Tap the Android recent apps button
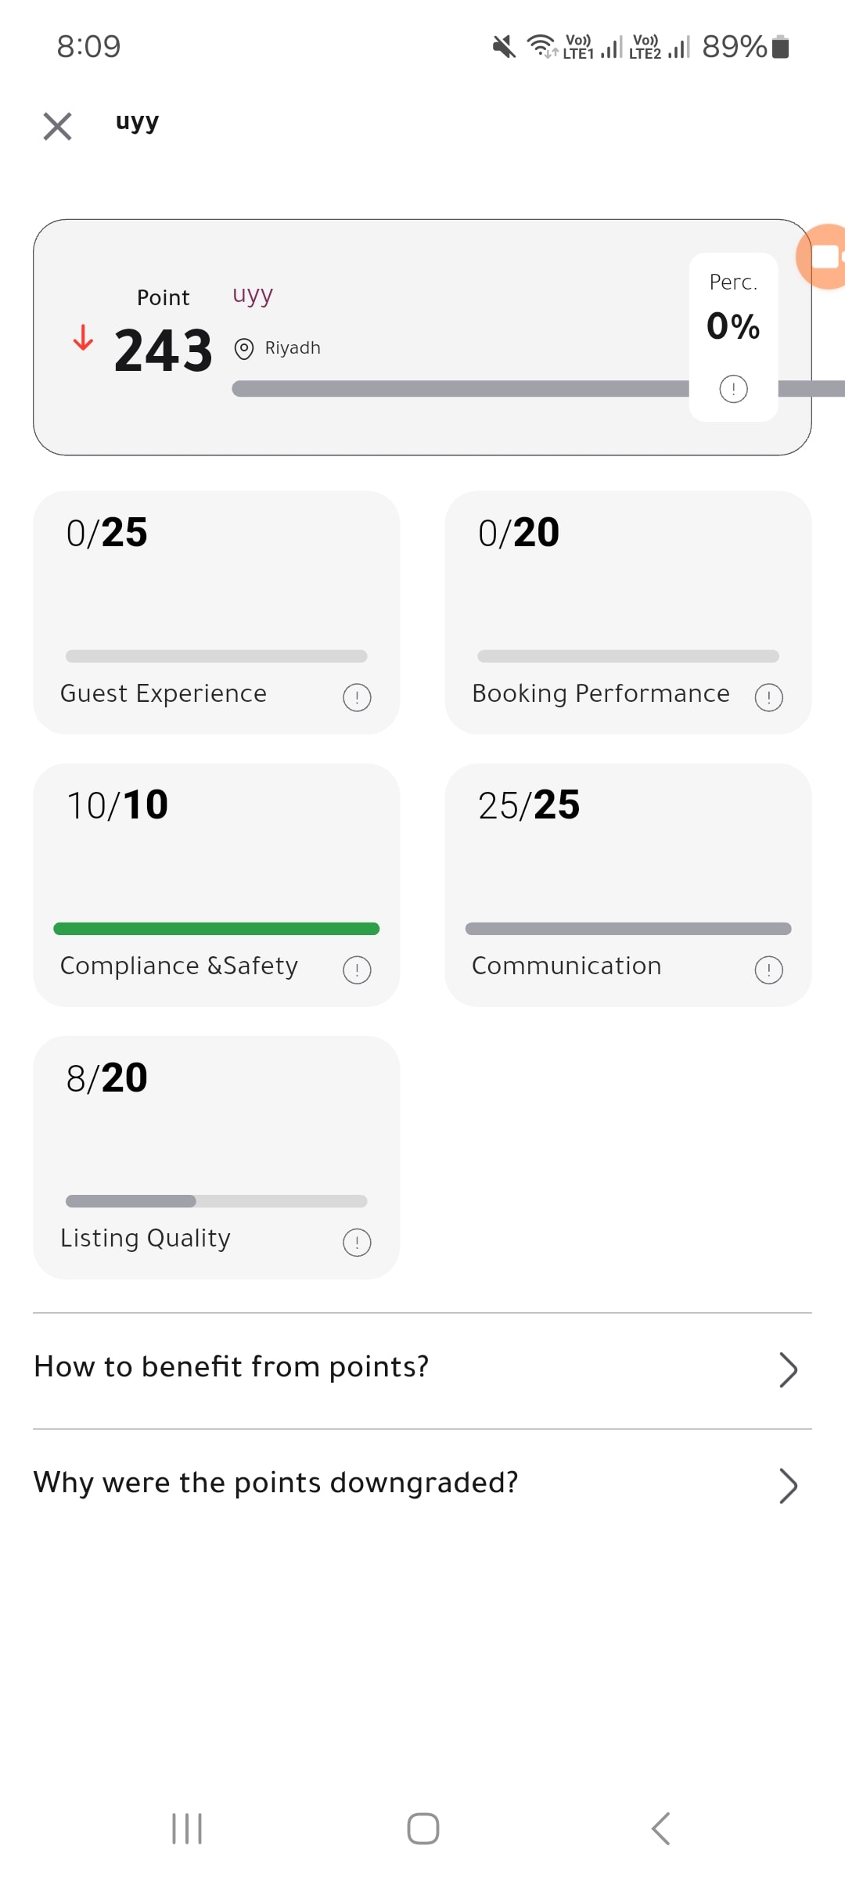The image size is (845, 1878). coord(187,1829)
